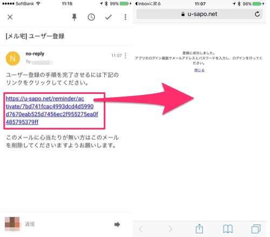This screenshot has width=270, height=237.
Task: Open the top toolbar three-dot overflow menu
Action: pos(125,17)
